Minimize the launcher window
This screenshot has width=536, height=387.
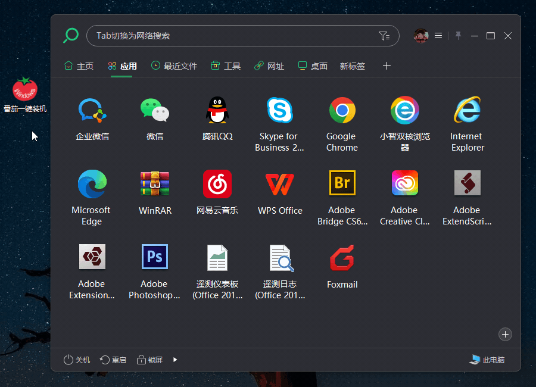[x=475, y=36]
